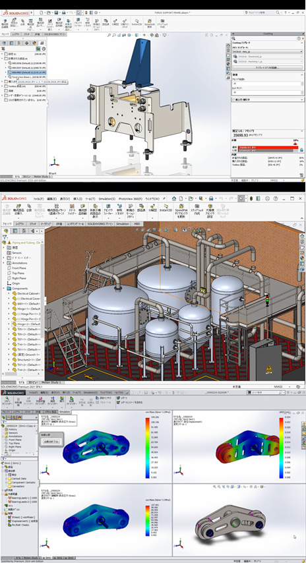Screen dimensions: 306x563
Task: Click Take Snapshot (スナップショット作成) in Piping window
Action: pos(197,210)
